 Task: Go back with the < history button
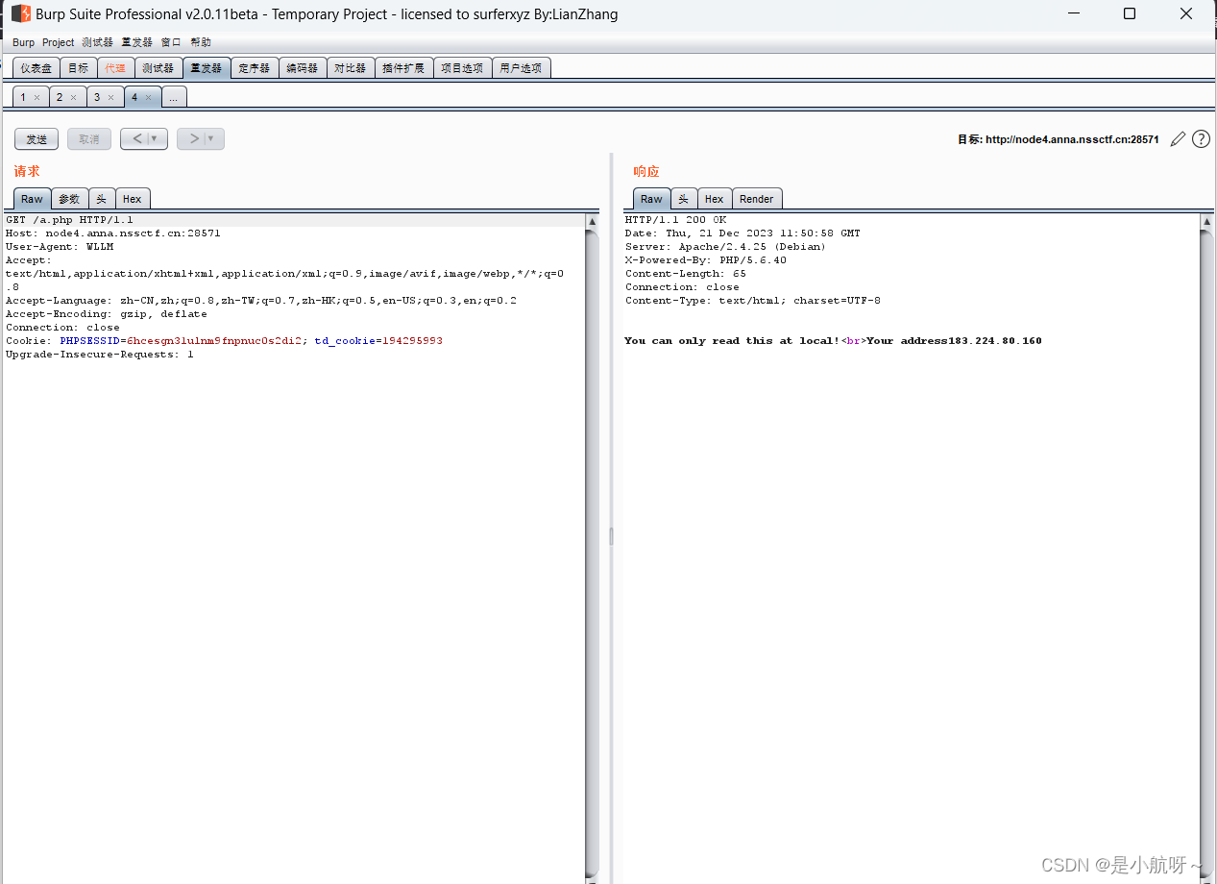[x=137, y=138]
